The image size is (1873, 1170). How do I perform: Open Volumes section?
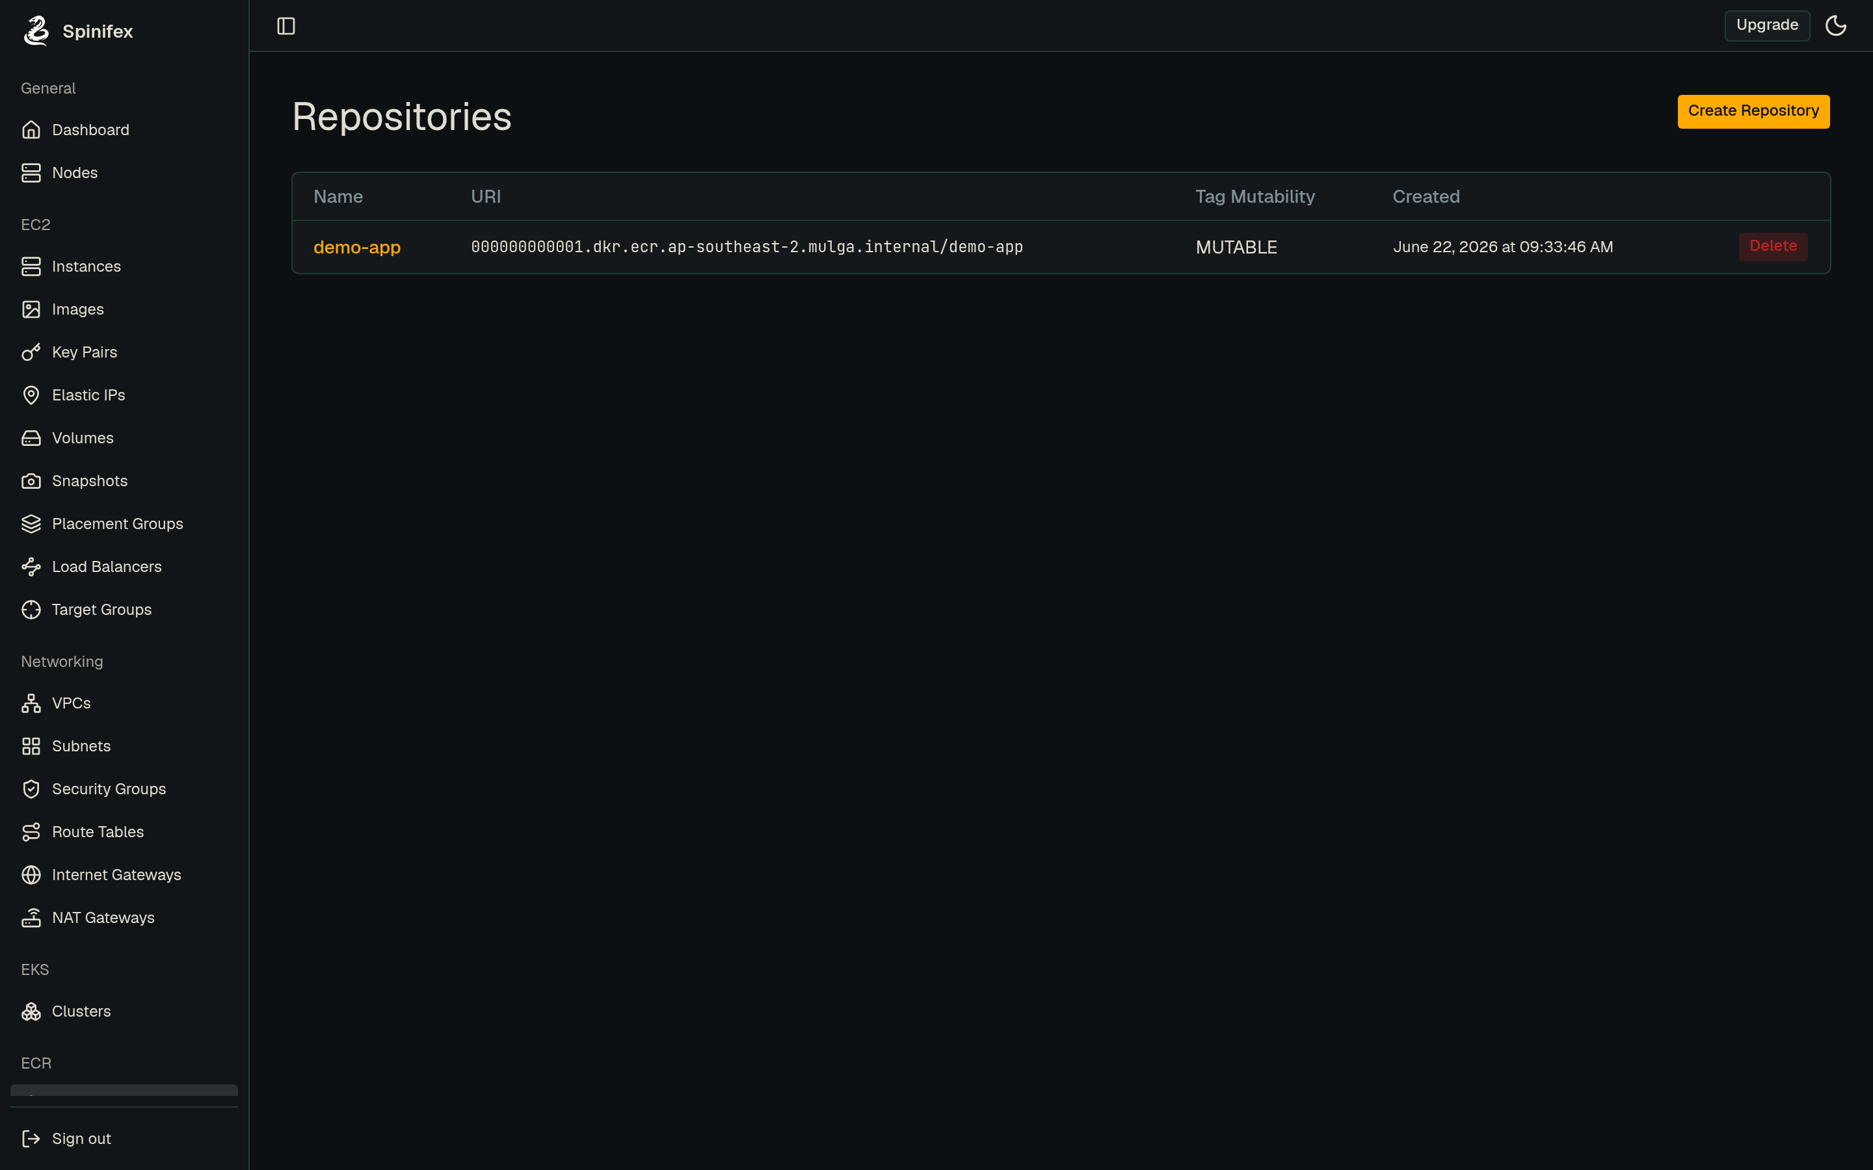(x=124, y=438)
